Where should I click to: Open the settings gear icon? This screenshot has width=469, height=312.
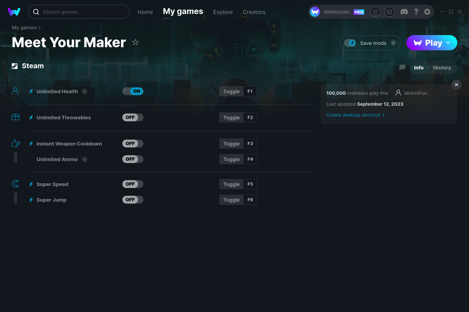[427, 12]
